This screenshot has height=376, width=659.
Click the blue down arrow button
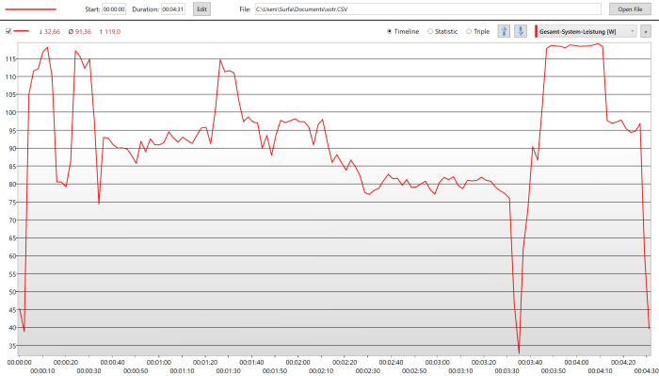[x=521, y=31]
